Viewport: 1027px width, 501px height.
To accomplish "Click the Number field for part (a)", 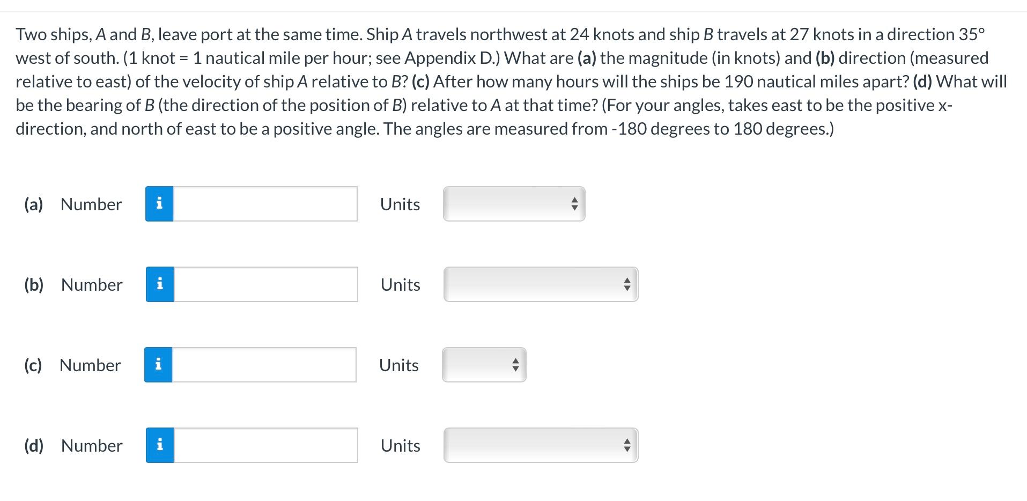I will click(x=265, y=204).
